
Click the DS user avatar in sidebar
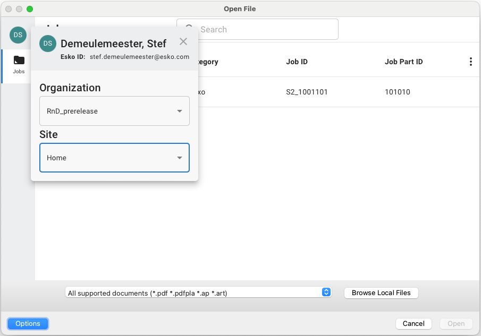tap(18, 35)
